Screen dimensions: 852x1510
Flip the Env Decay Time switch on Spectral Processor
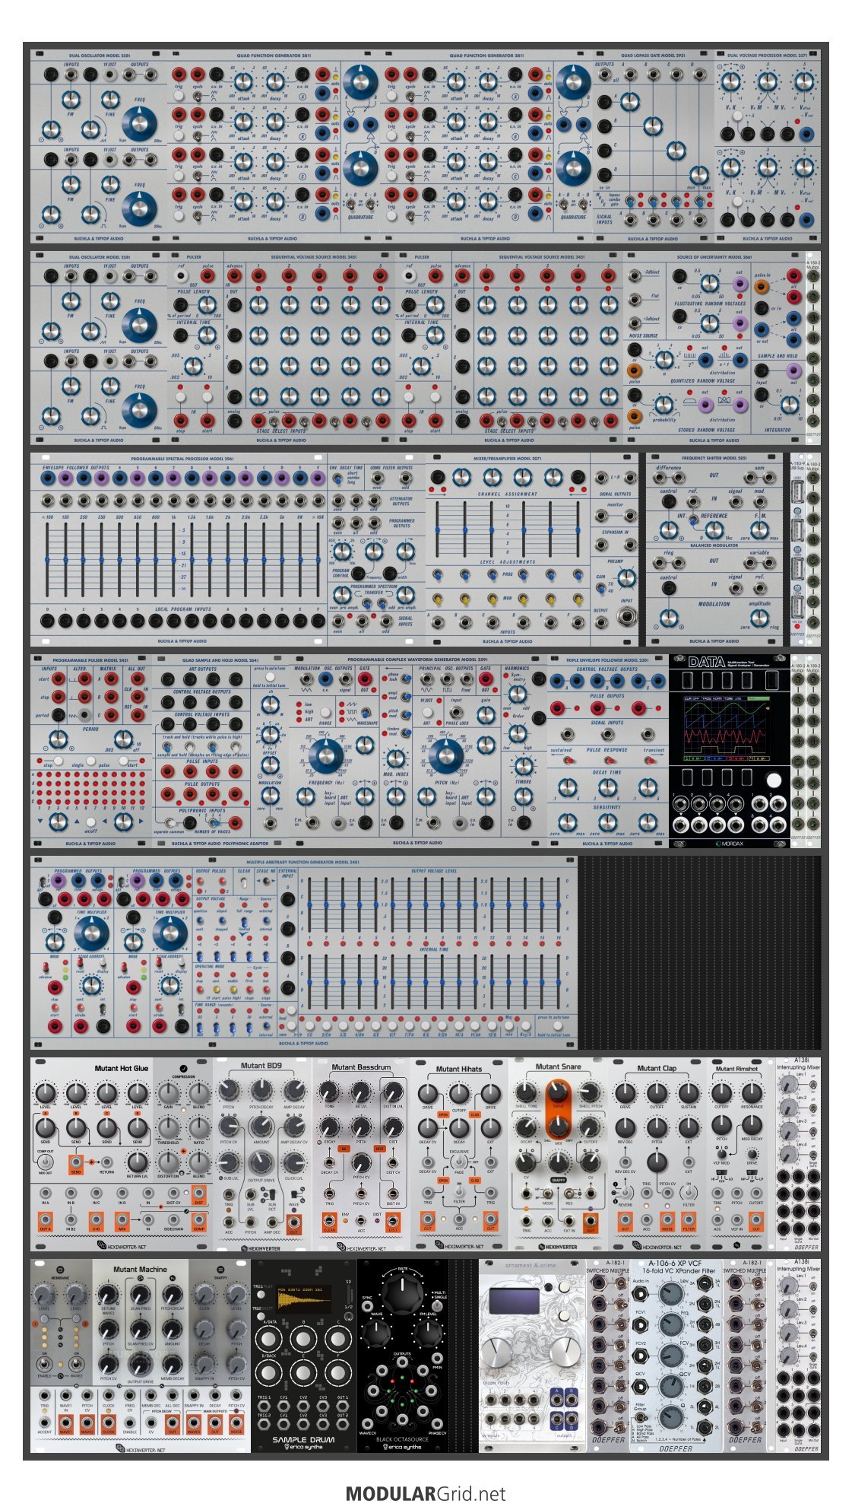click(338, 479)
